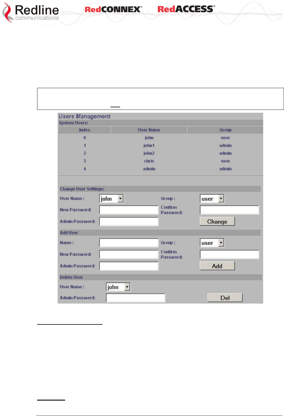Focus the Admin Password field in Change User Settings
This screenshot has height=416, width=284.
129,221
